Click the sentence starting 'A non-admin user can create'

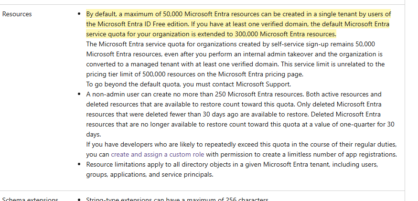click(x=196, y=95)
